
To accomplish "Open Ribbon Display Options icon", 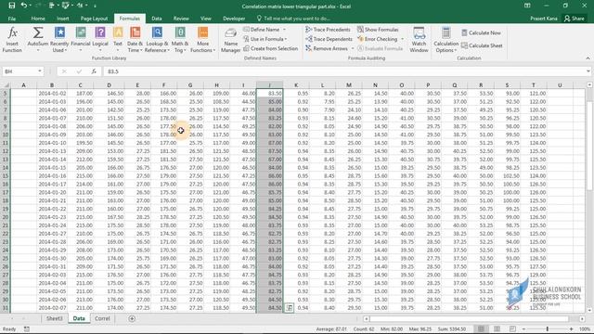I will tap(527, 6).
